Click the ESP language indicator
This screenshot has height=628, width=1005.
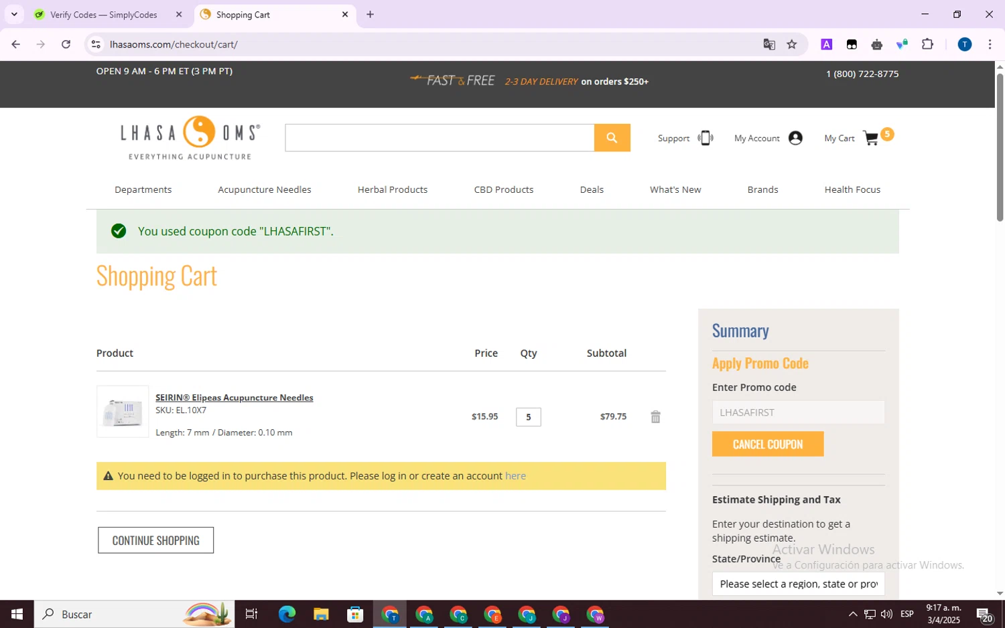click(907, 614)
